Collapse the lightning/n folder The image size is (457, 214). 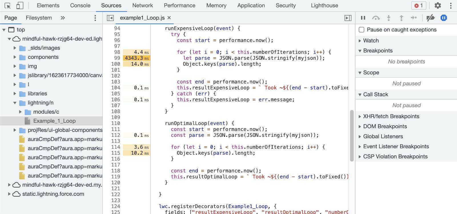(15, 103)
